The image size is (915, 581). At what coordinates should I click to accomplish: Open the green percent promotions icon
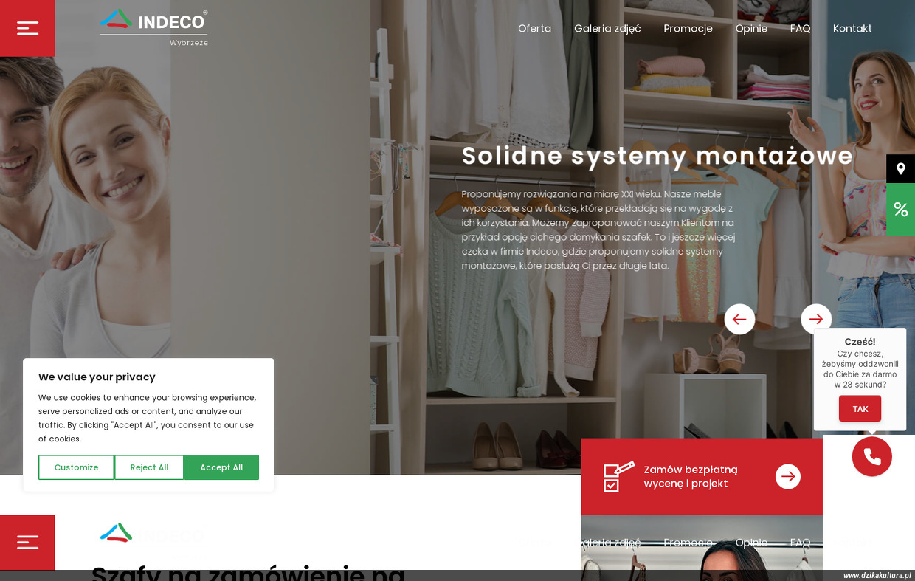pos(900,210)
